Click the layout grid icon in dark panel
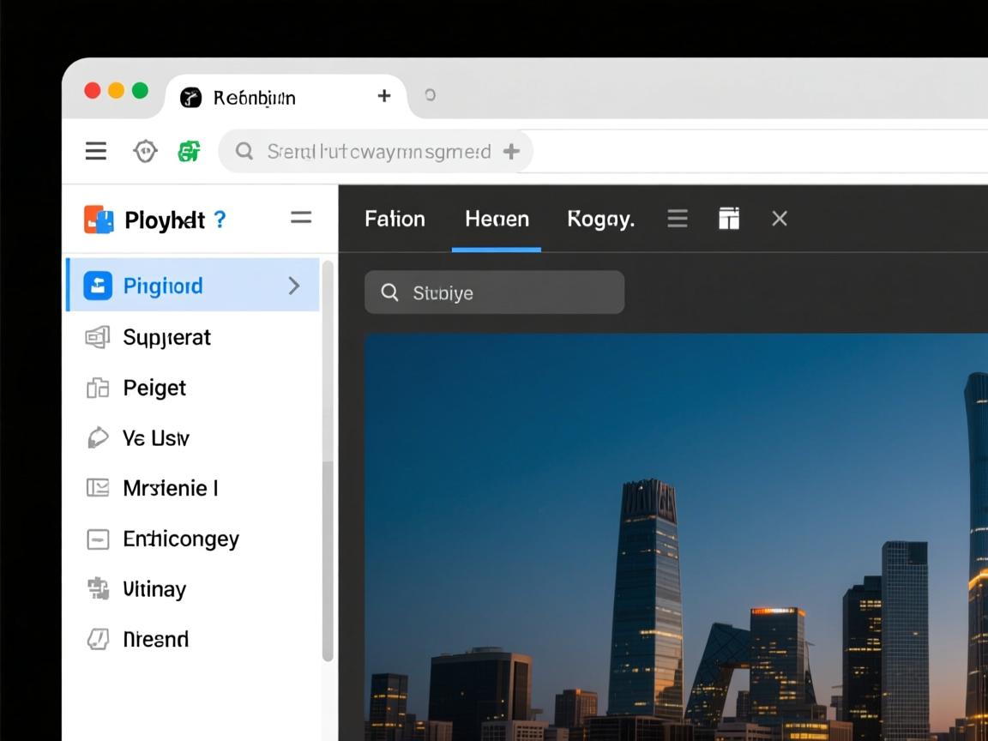988x741 pixels. pos(728,219)
